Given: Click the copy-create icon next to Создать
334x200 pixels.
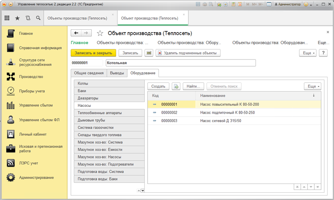Looking at the screenshot, I should [176, 86].
